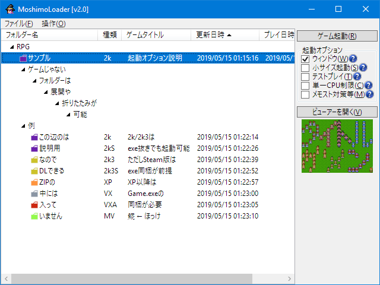Collapse the RPG tree node
The image size is (380, 285).
[12, 47]
